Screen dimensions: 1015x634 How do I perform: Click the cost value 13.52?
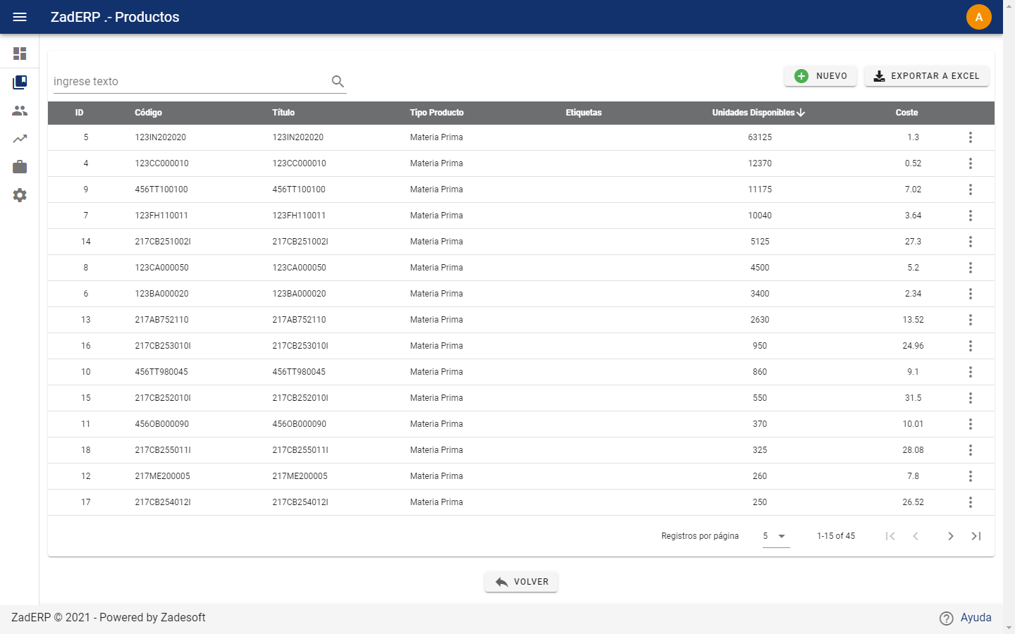tap(913, 320)
